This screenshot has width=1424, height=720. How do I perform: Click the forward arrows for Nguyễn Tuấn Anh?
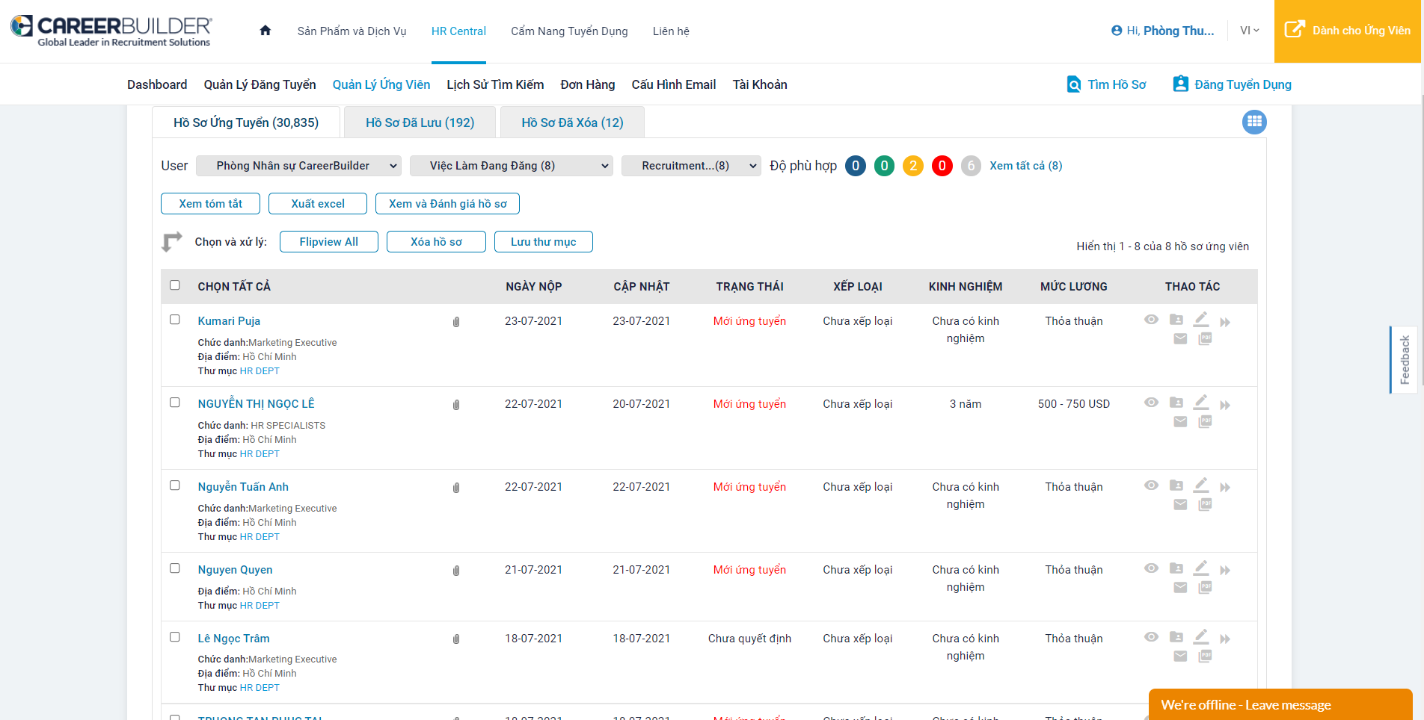1225,488
